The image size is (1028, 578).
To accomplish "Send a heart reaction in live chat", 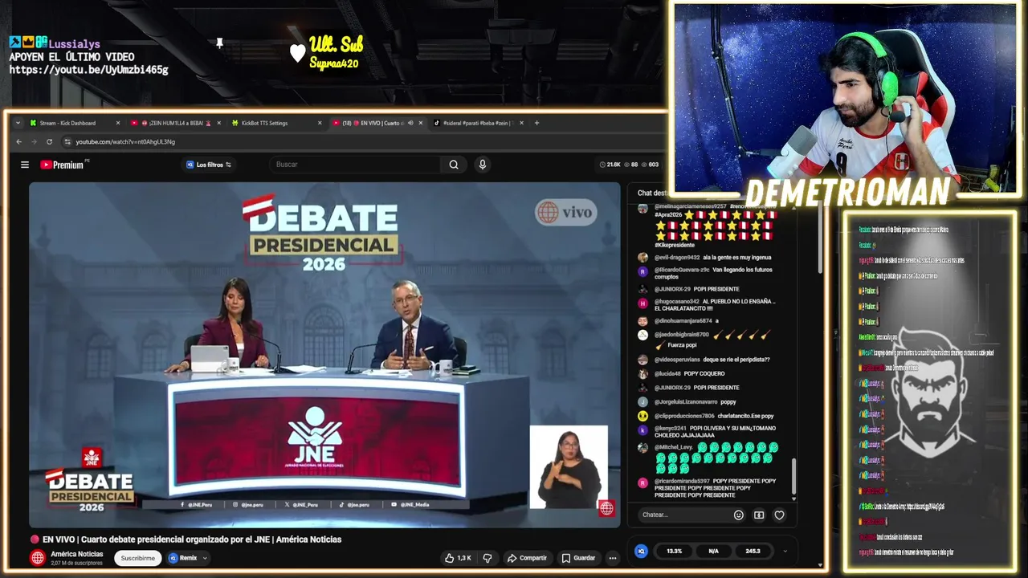I will pyautogui.click(x=779, y=515).
